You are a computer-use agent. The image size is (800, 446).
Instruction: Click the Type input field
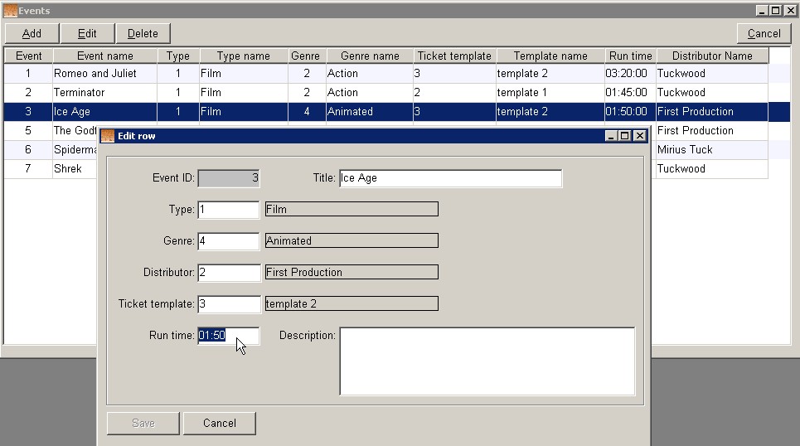229,210
